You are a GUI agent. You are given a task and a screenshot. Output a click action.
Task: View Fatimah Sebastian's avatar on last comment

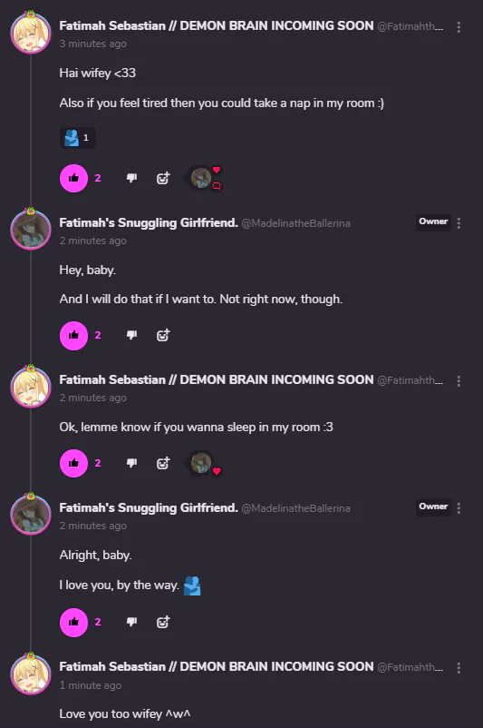tap(31, 674)
